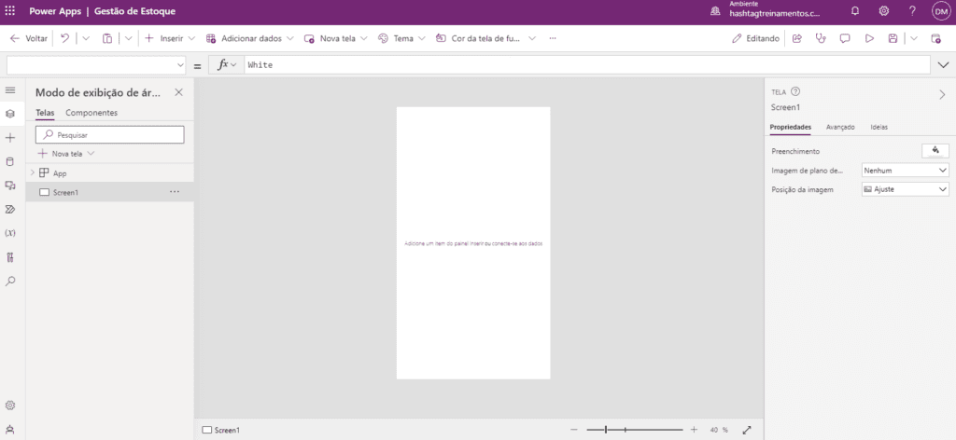Click the Pesquisar search field
This screenshot has width=956, height=440.
[x=110, y=135]
